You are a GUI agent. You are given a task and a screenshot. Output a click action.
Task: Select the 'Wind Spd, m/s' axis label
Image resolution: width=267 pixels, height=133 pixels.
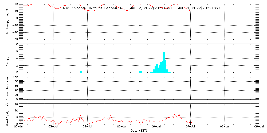coord(8,114)
